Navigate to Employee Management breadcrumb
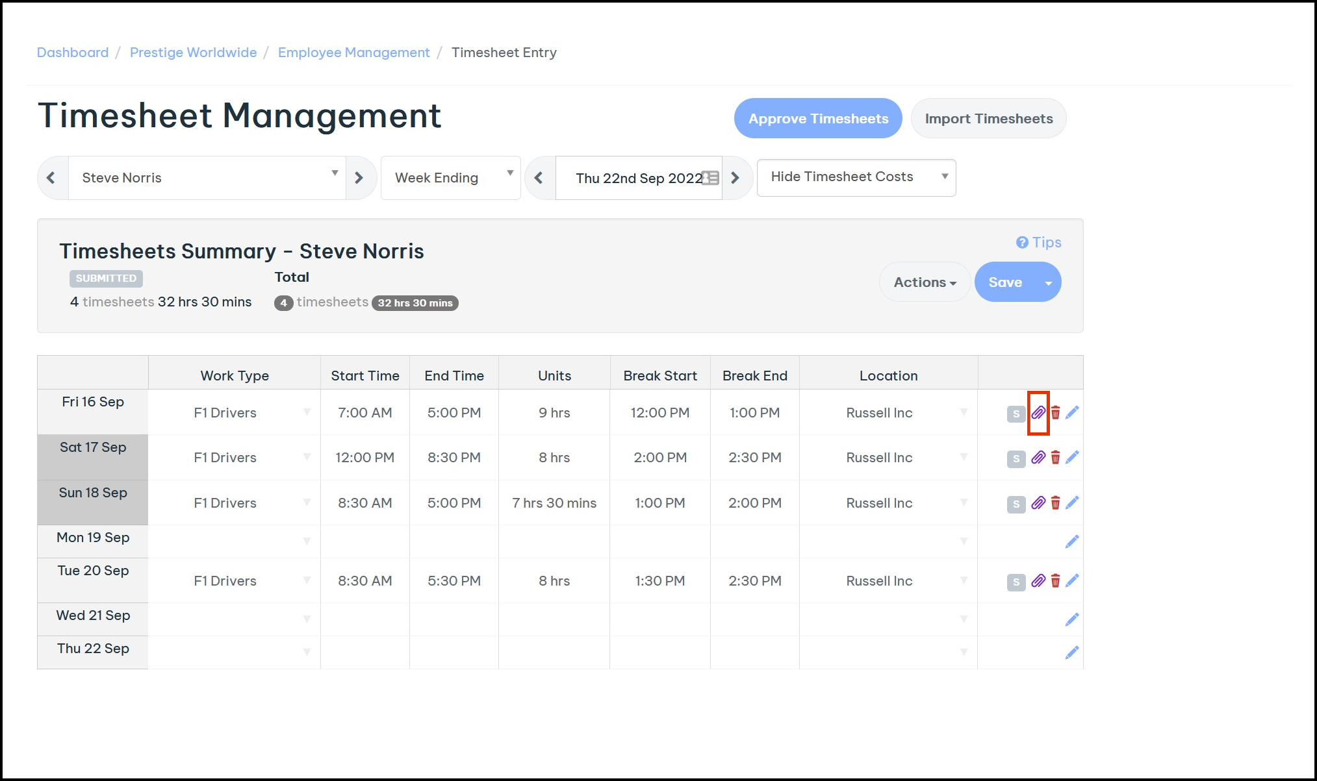The width and height of the screenshot is (1317, 781). (x=353, y=53)
